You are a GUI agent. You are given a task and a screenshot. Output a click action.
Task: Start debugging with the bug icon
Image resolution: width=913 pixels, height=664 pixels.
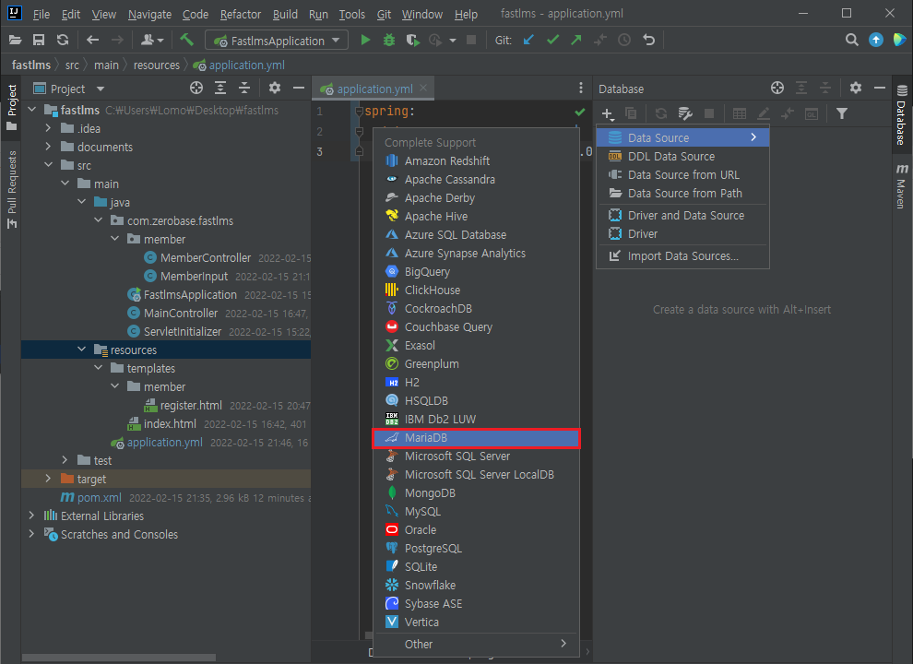(389, 41)
